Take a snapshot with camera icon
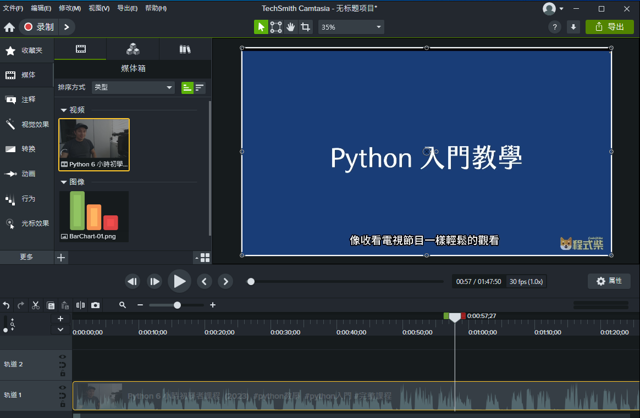 [x=96, y=305]
